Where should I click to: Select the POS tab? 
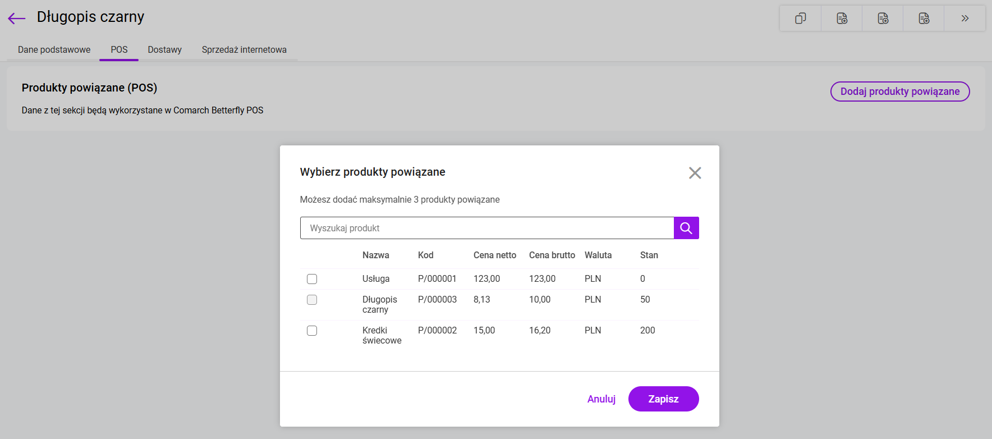pyautogui.click(x=119, y=49)
